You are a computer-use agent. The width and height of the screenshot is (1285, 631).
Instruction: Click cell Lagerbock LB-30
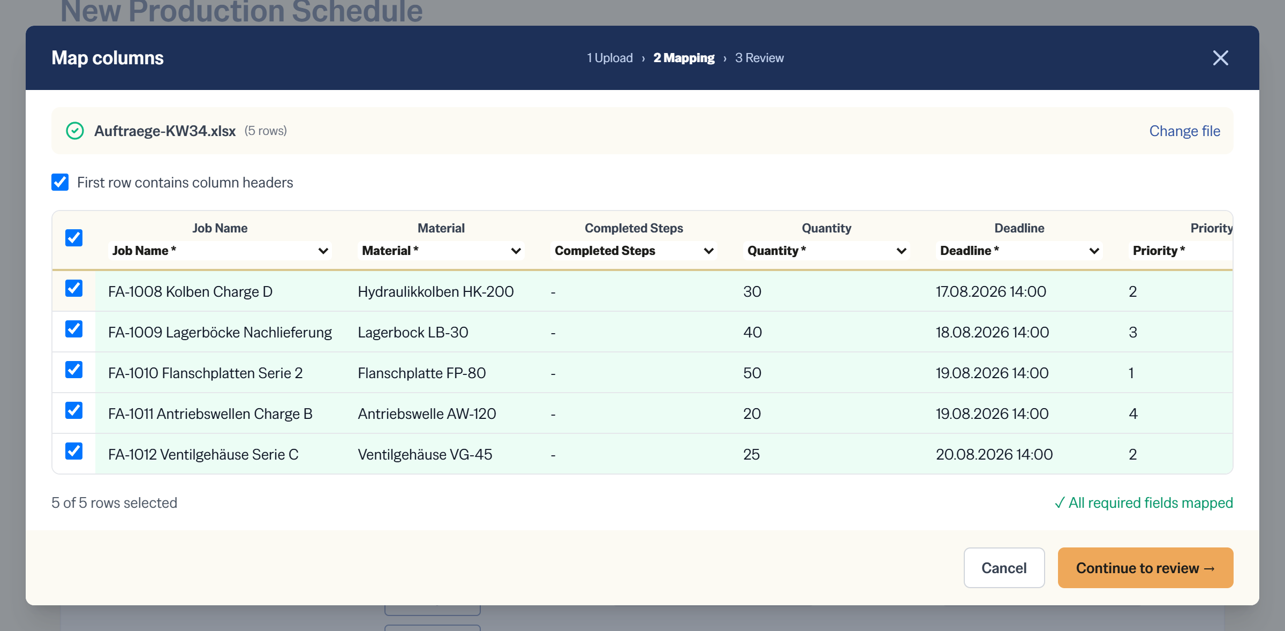pyautogui.click(x=413, y=332)
